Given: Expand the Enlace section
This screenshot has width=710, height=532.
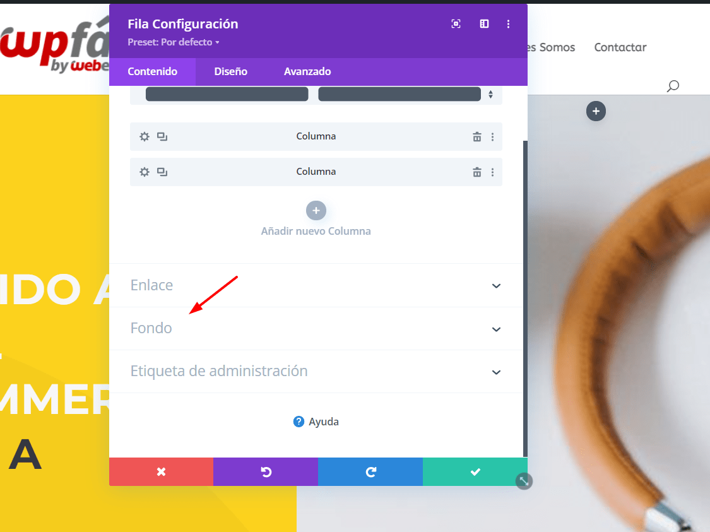Looking at the screenshot, I should click(316, 285).
